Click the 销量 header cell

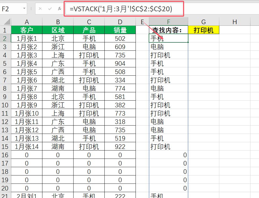pos(120,30)
